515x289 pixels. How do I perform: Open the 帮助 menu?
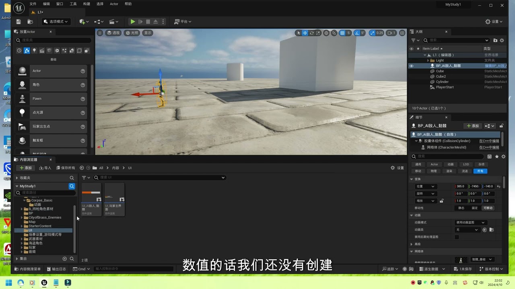point(128,4)
